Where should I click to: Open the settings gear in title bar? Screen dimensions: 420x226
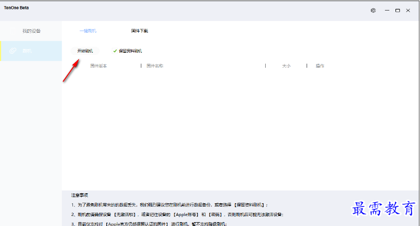coord(373,11)
